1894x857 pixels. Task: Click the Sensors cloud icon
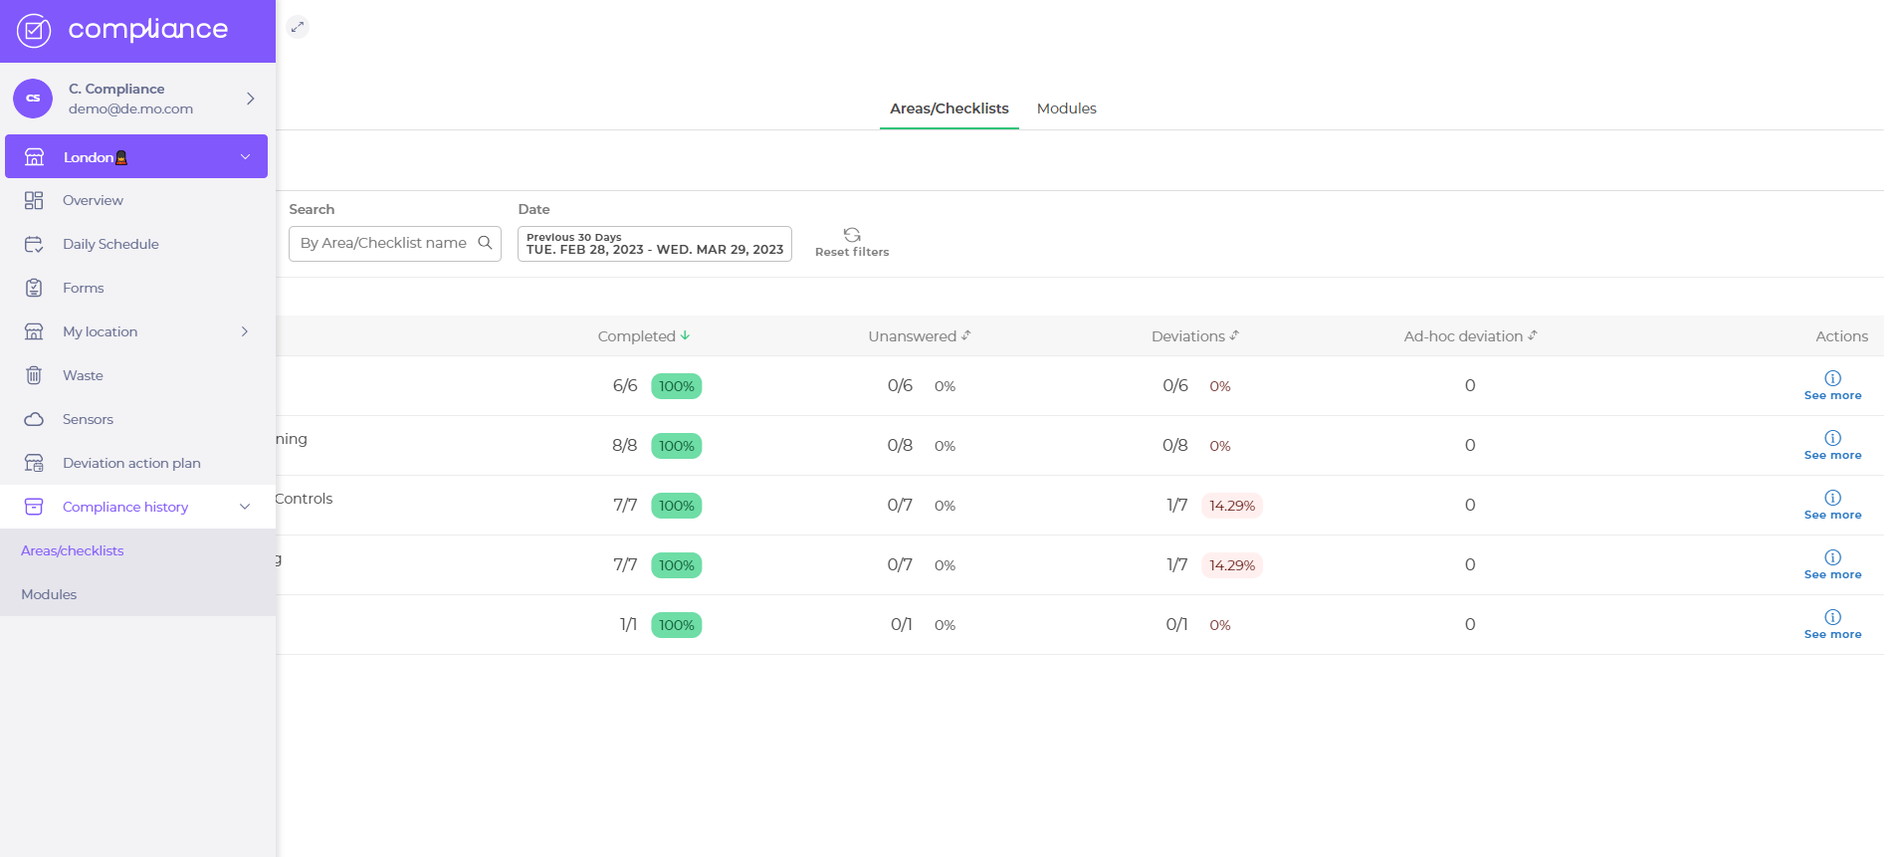click(34, 419)
